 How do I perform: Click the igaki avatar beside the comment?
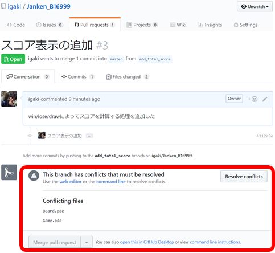pos(9,99)
